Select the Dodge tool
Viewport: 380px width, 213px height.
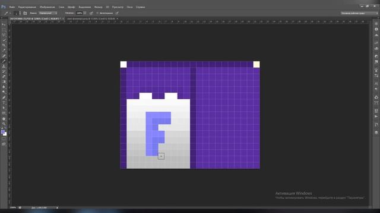[x=4, y=92]
